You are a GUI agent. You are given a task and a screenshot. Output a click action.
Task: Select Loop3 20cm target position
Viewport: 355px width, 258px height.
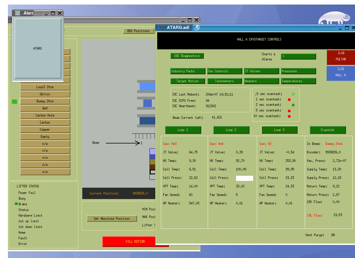(x=45, y=87)
